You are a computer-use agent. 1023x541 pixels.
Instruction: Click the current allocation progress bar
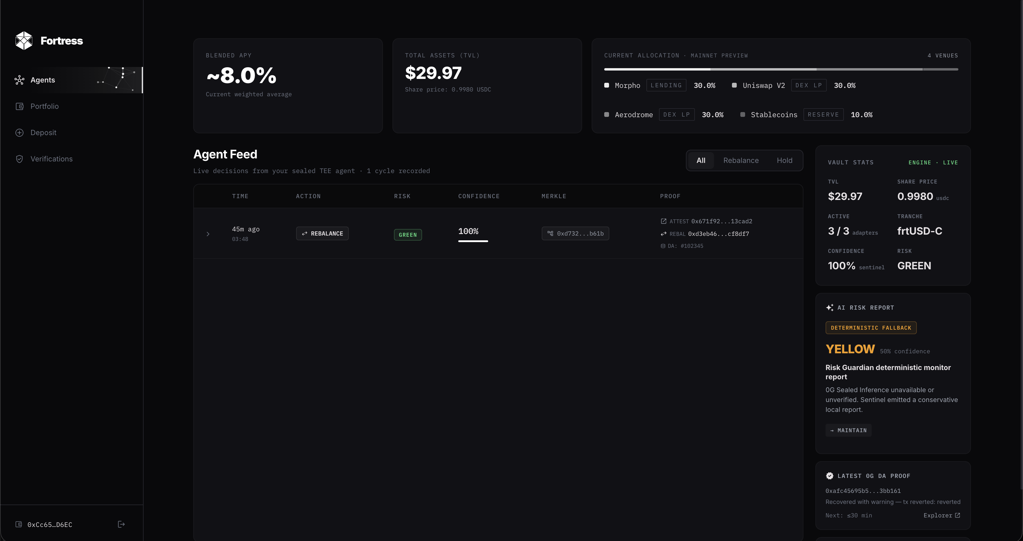tap(781, 69)
